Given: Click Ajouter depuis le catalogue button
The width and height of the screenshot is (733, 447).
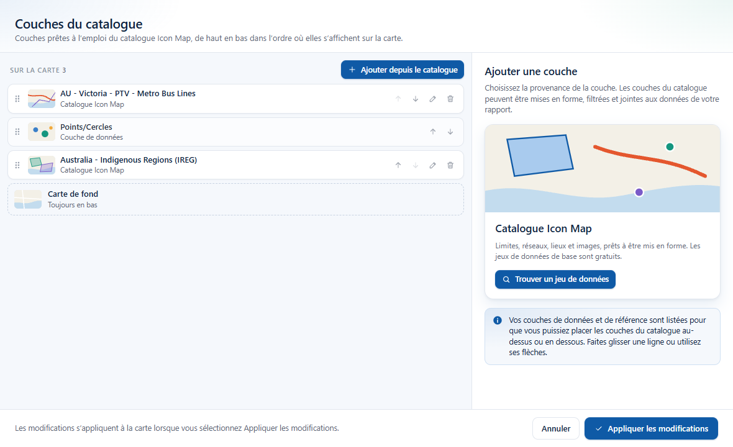Looking at the screenshot, I should point(403,70).
